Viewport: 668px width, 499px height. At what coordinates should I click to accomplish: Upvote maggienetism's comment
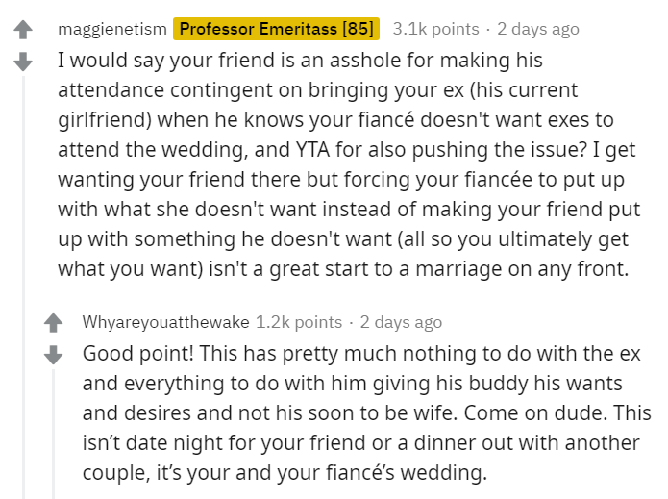[23, 30]
